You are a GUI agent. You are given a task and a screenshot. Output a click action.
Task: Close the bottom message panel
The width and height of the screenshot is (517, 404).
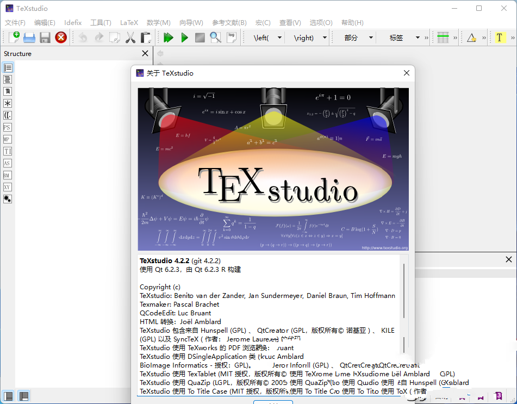(509, 259)
